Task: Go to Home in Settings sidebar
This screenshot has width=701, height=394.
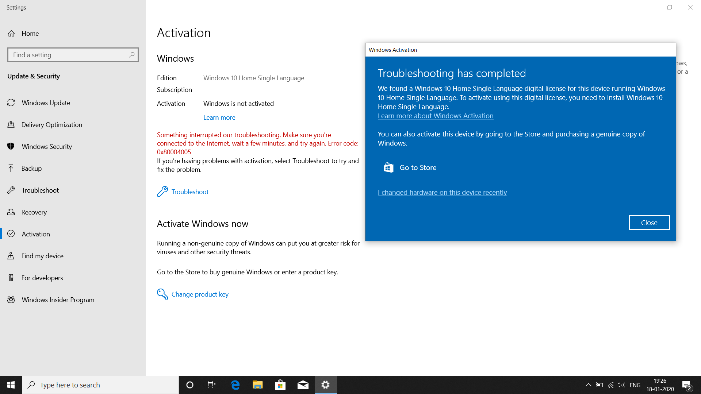Action: pos(73,34)
